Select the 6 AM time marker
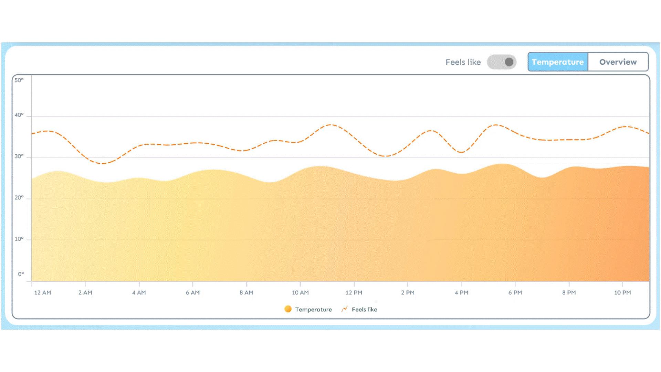Viewport: 661px width, 372px height. pyautogui.click(x=192, y=292)
